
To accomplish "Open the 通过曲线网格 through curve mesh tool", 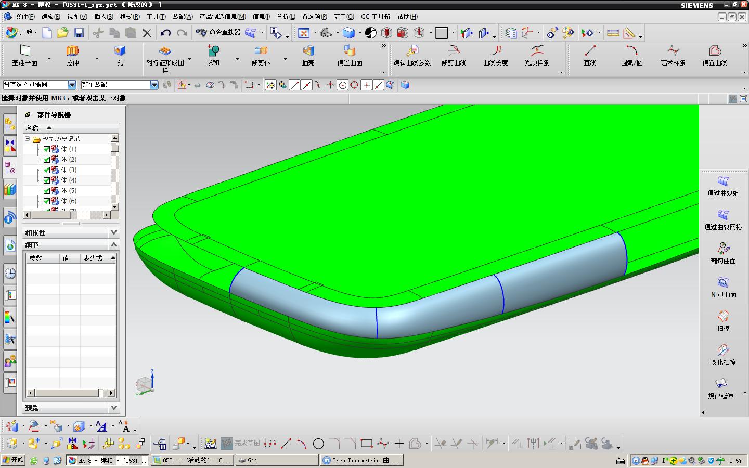I will tap(723, 220).
